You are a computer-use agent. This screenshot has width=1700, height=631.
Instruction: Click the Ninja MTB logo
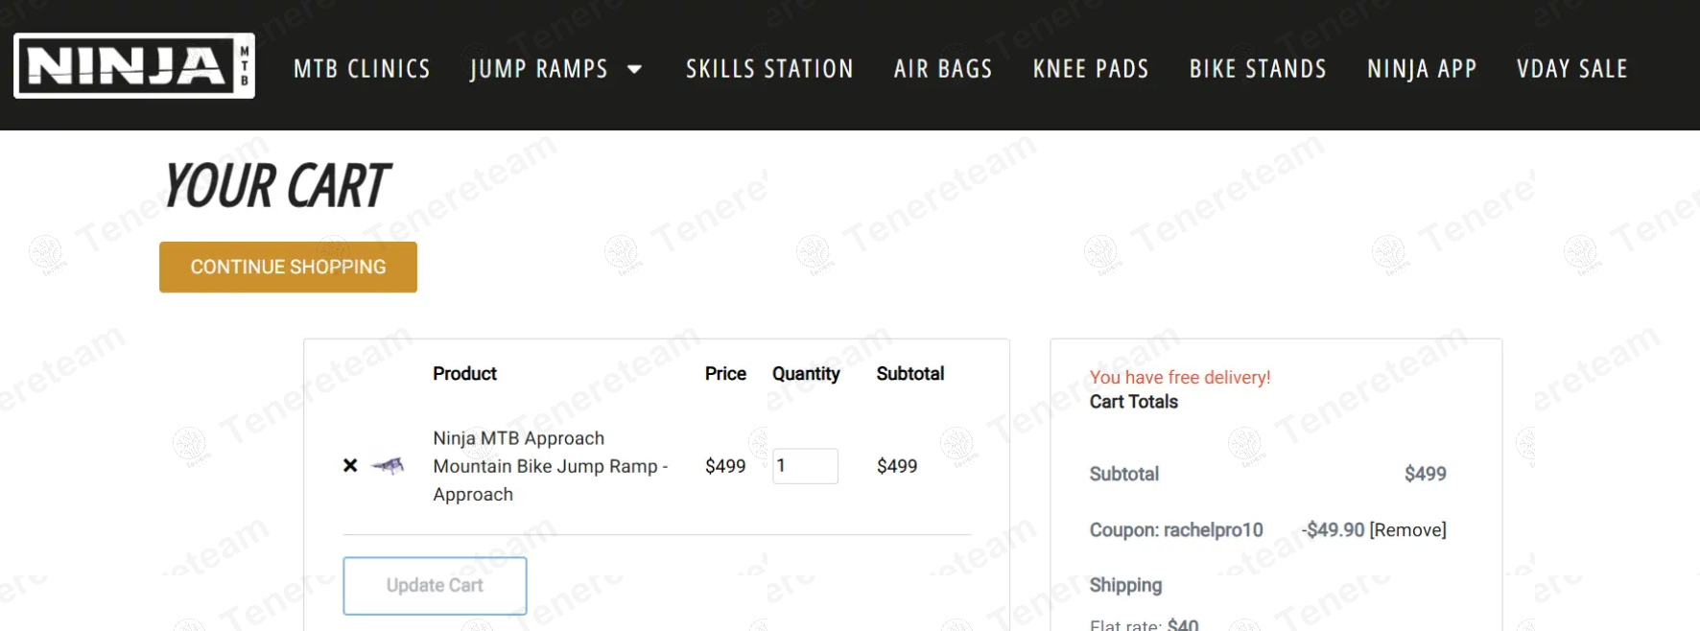click(x=134, y=66)
